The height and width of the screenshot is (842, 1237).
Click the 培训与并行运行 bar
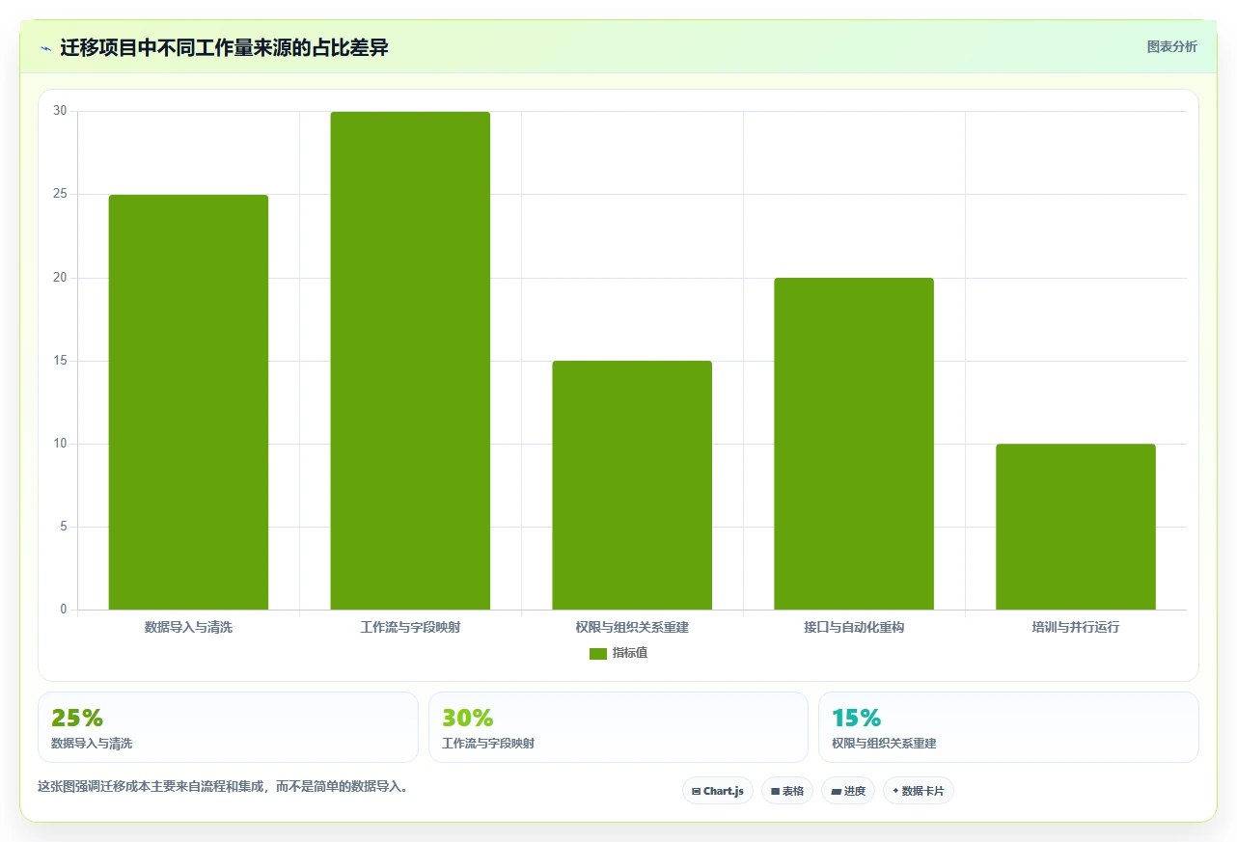1076,527
